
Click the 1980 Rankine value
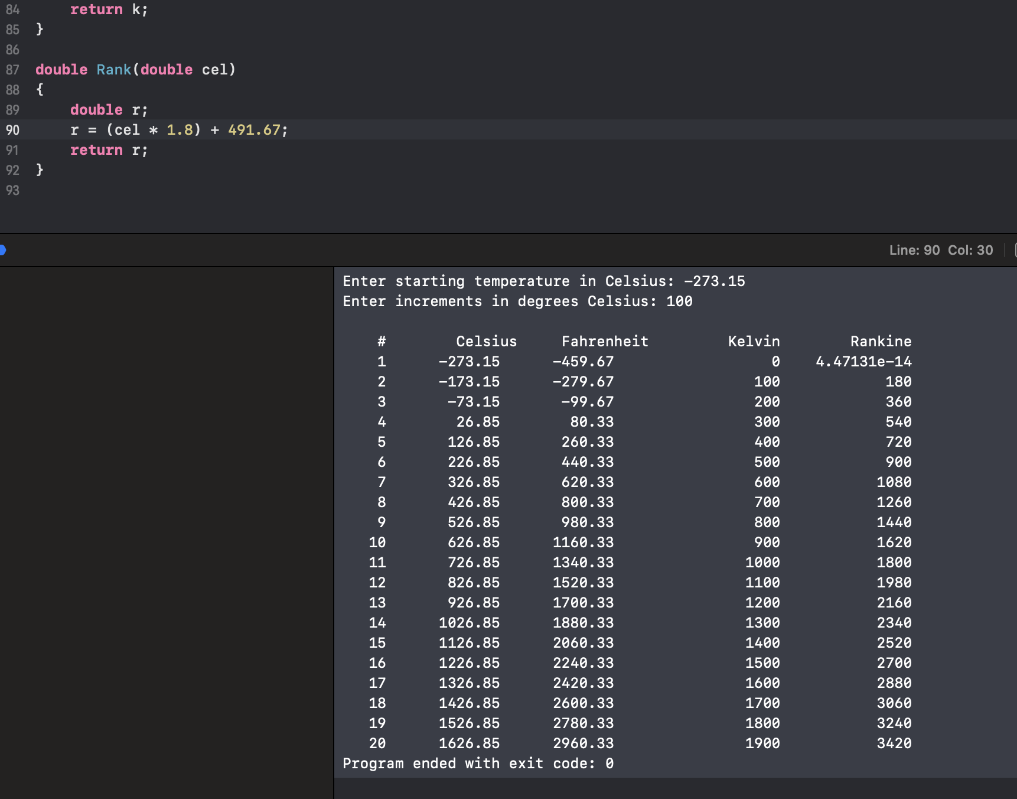tap(894, 583)
